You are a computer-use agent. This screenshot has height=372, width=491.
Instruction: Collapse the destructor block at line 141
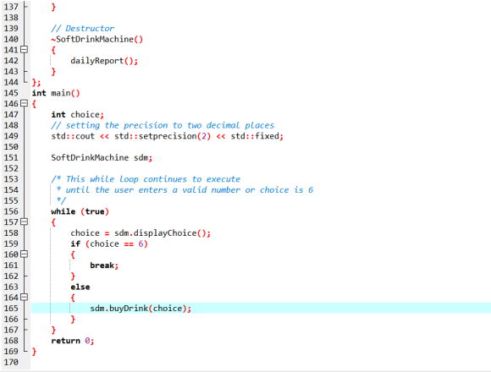click(x=24, y=50)
